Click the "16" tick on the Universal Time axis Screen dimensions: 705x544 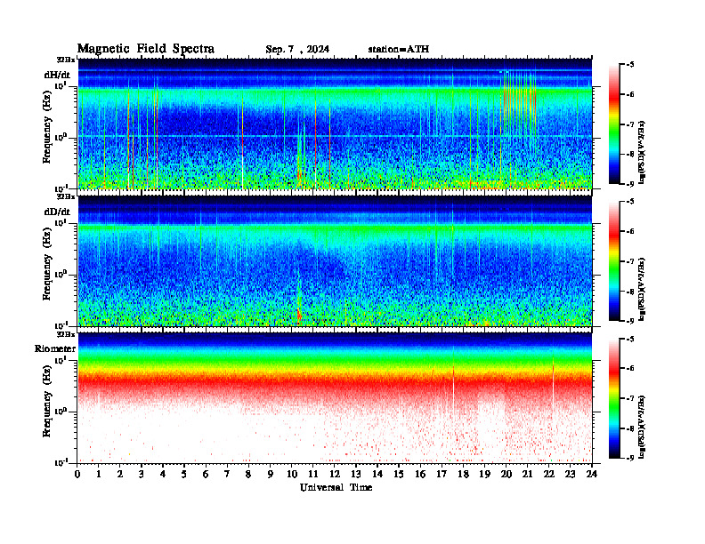point(420,475)
